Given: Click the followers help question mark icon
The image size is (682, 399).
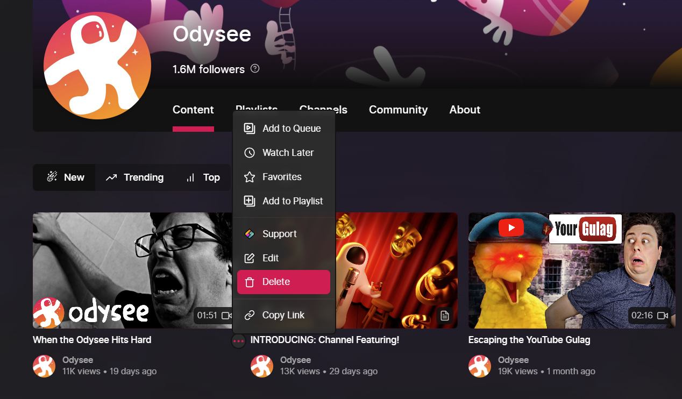Looking at the screenshot, I should pyautogui.click(x=255, y=68).
